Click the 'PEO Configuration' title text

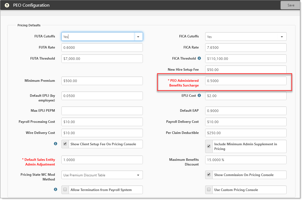[31, 5]
